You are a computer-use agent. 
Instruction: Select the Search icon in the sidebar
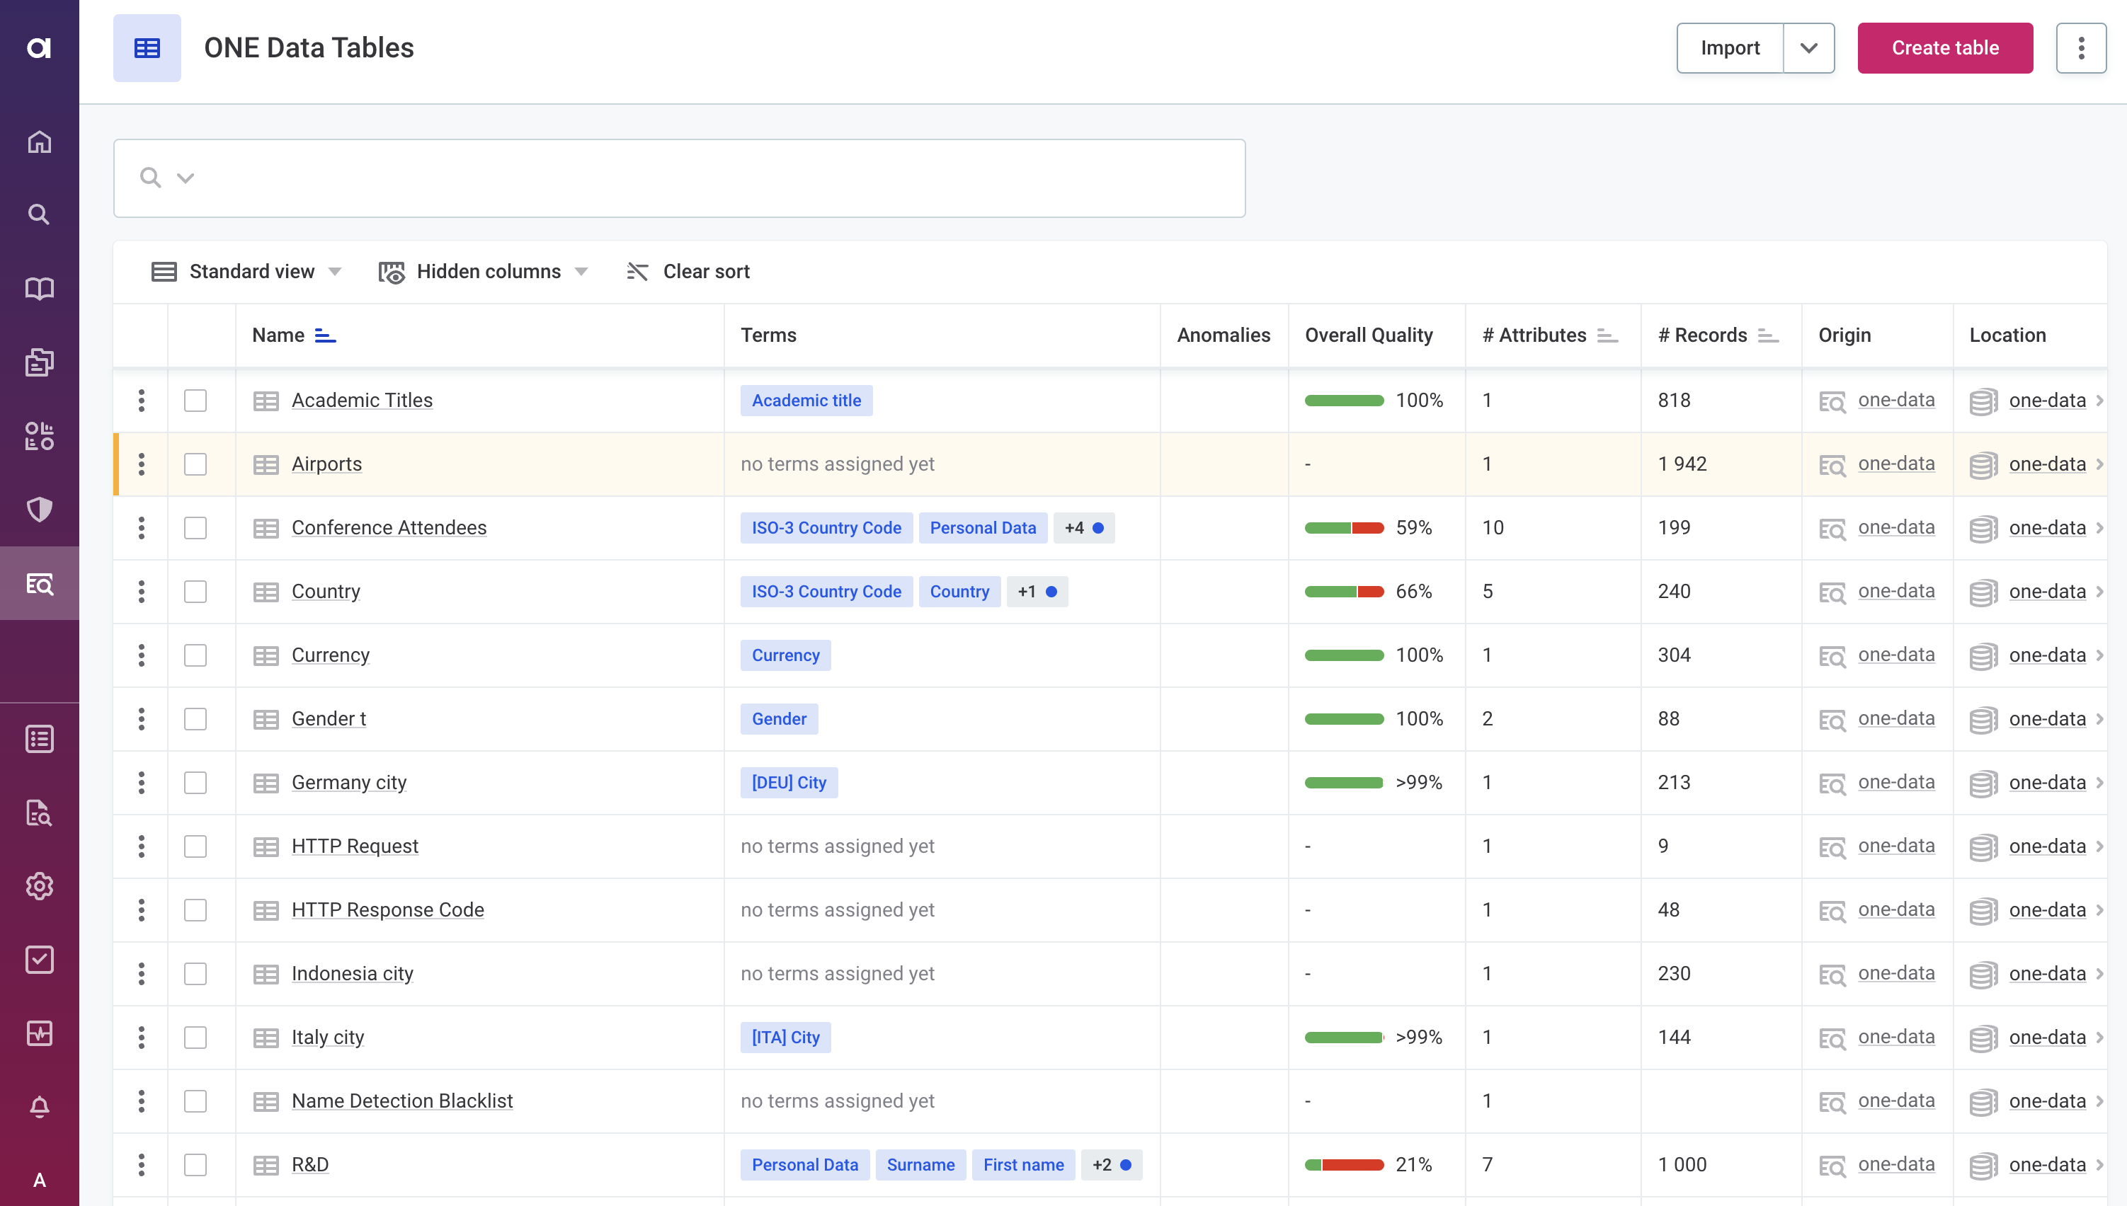point(39,214)
